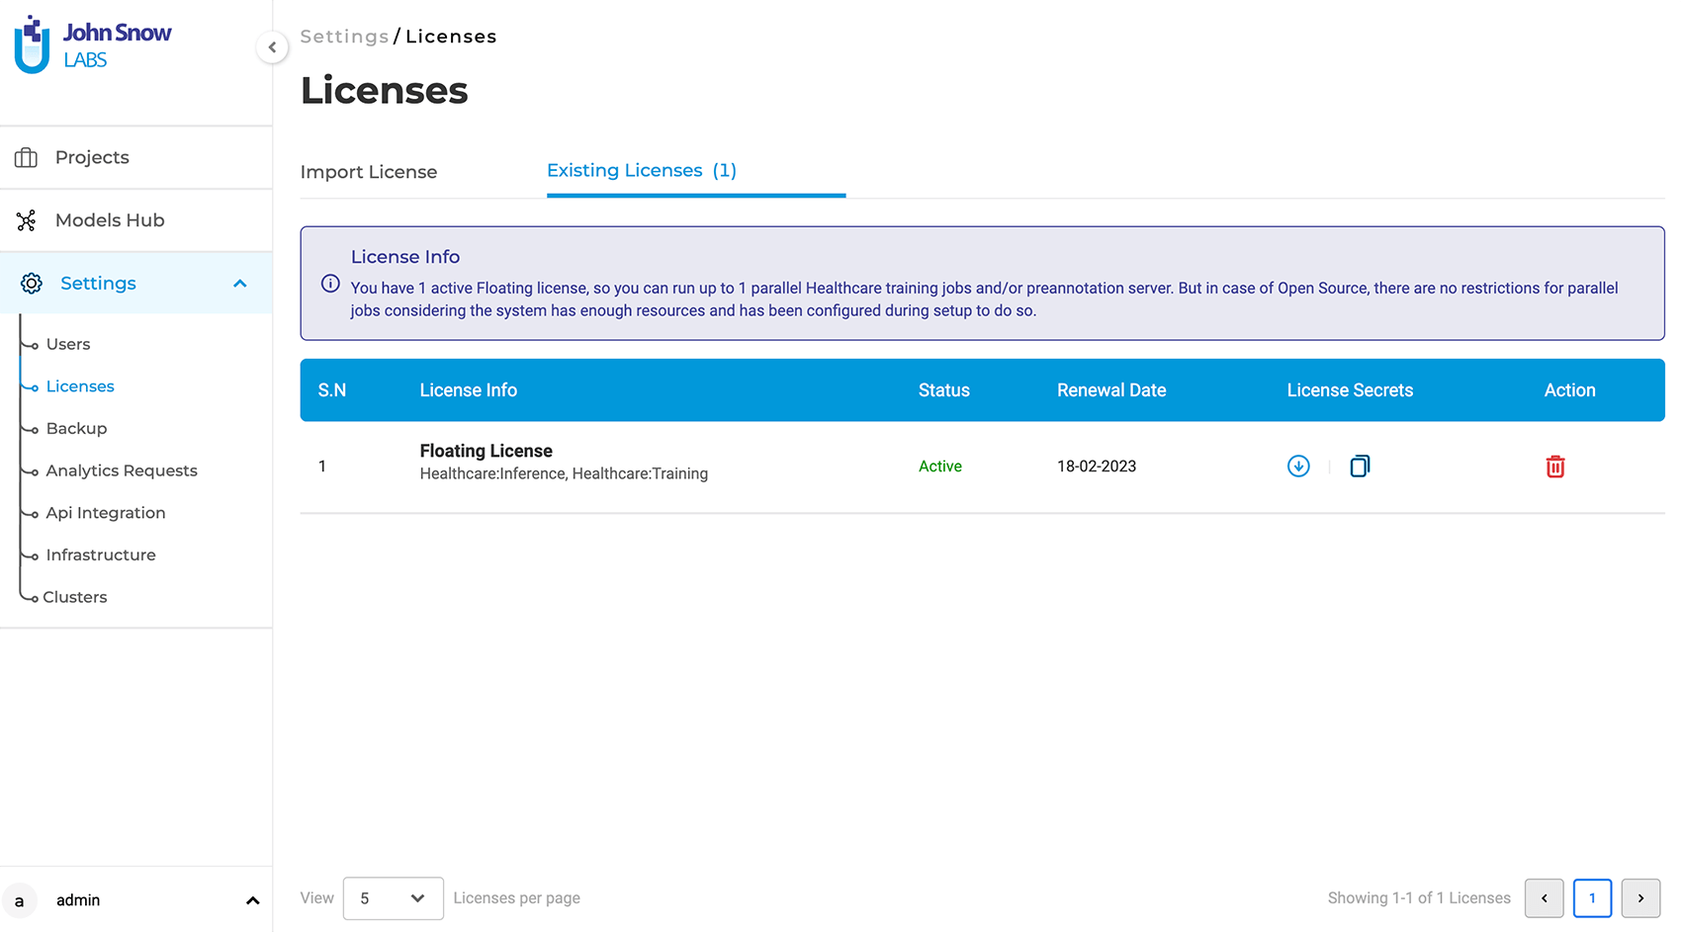This screenshot has height=932, width=1681.
Task: Click the Status column header
Action: point(944,390)
